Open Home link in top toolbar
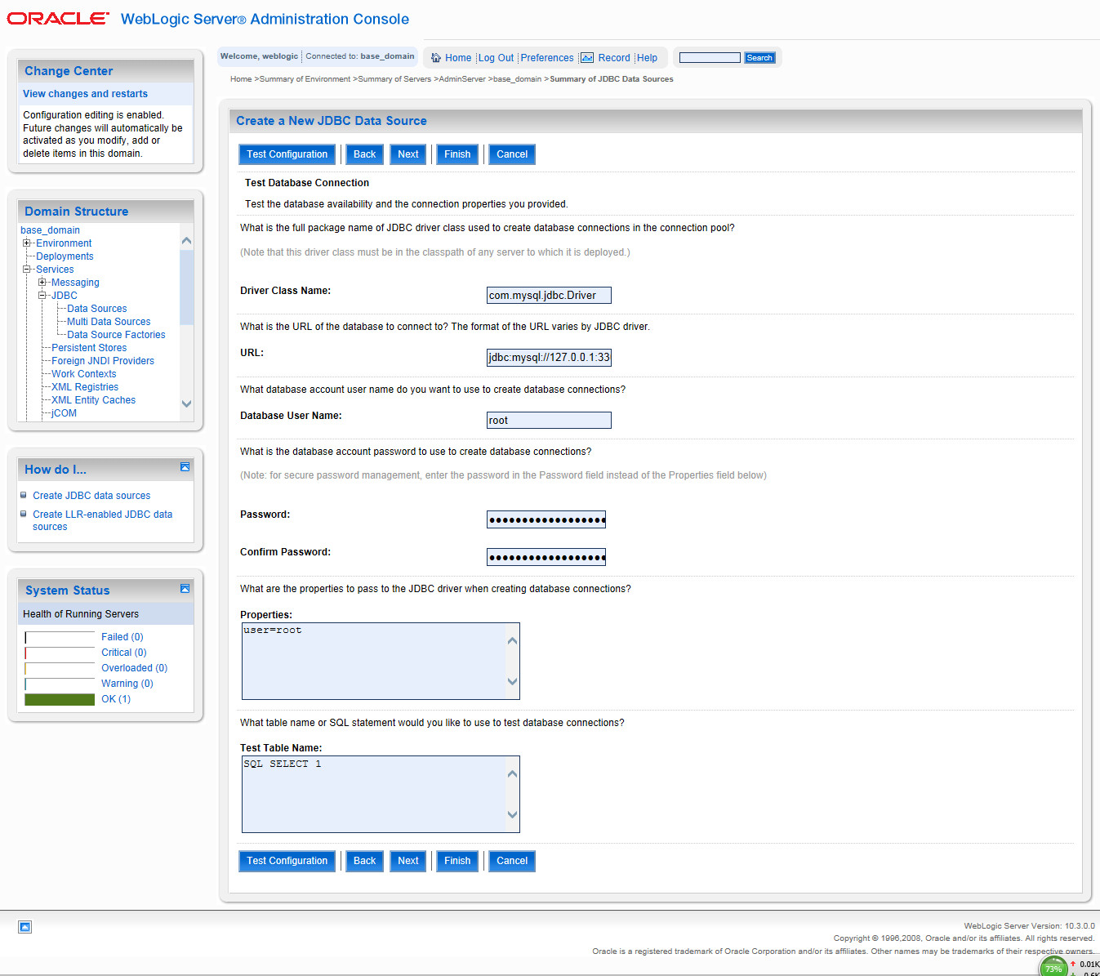The height and width of the screenshot is (976, 1100). coord(458,58)
